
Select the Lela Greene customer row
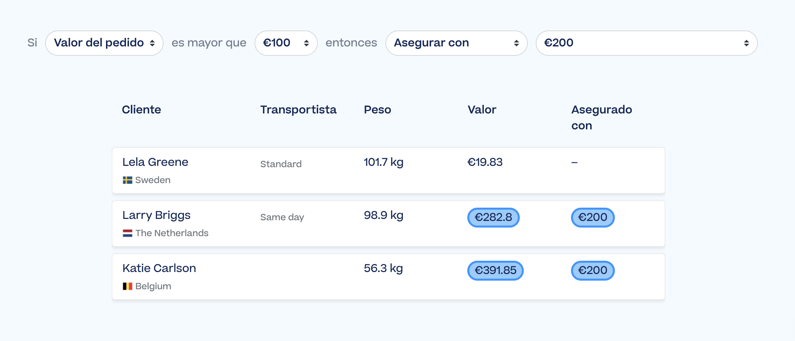click(x=388, y=170)
